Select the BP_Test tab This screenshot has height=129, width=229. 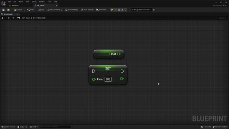40,5
